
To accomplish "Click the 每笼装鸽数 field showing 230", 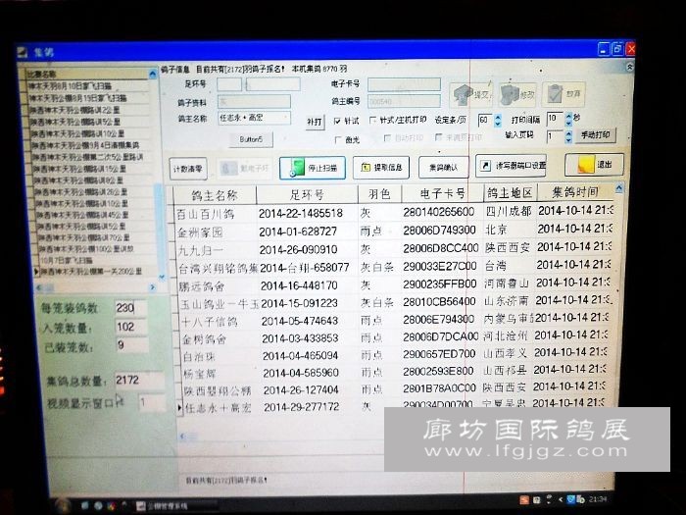I will point(130,308).
